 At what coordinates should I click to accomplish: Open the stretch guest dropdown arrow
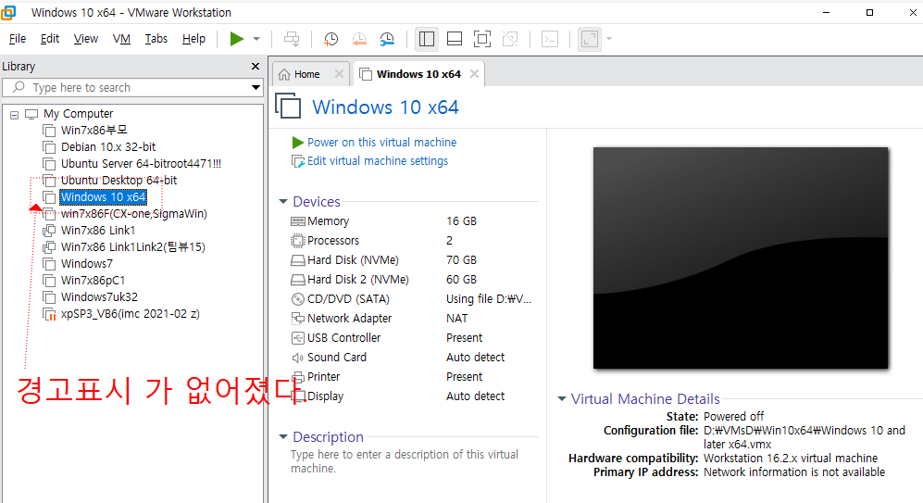pyautogui.click(x=609, y=39)
